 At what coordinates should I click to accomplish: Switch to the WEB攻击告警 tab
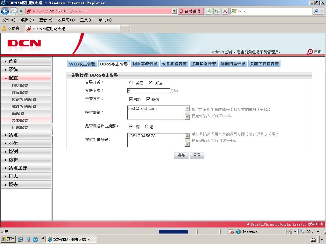tap(82, 64)
